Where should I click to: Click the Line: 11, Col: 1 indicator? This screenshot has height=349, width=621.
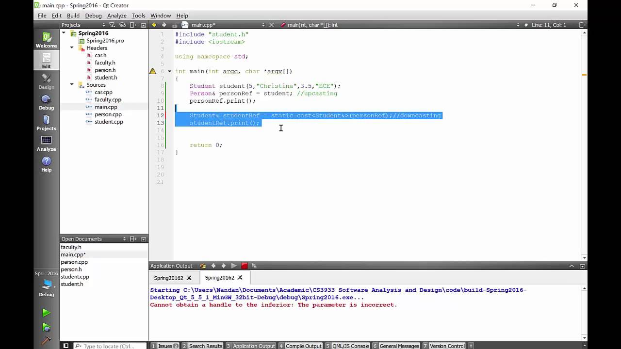[x=549, y=25]
